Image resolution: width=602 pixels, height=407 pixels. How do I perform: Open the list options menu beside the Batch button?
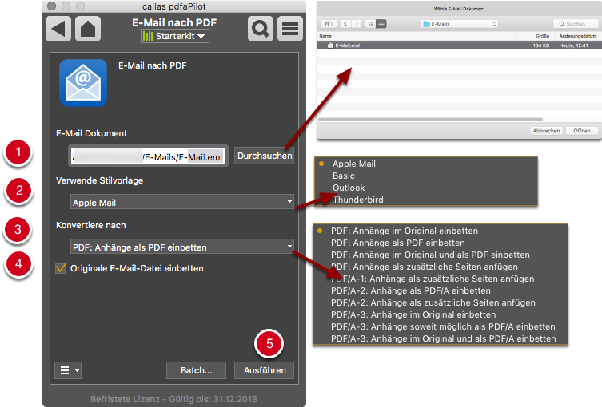tap(68, 370)
